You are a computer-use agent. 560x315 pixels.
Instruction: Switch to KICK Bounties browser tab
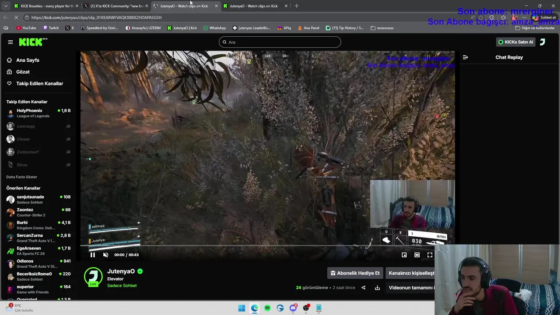[46, 6]
